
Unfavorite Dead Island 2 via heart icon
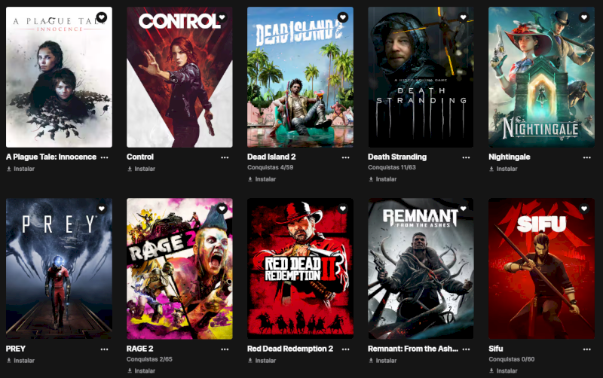point(343,17)
